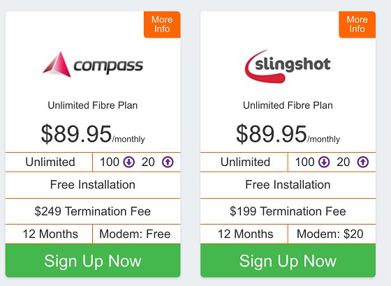This screenshot has width=391, height=286.
Task: Click 12 Months cell in Slingshot card
Action: (244, 234)
